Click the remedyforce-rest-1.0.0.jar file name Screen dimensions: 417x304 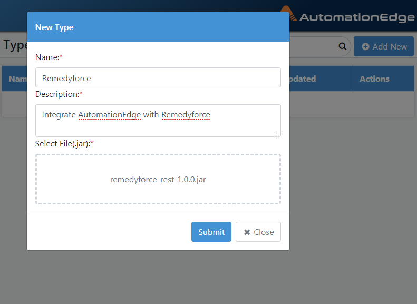[158, 180]
